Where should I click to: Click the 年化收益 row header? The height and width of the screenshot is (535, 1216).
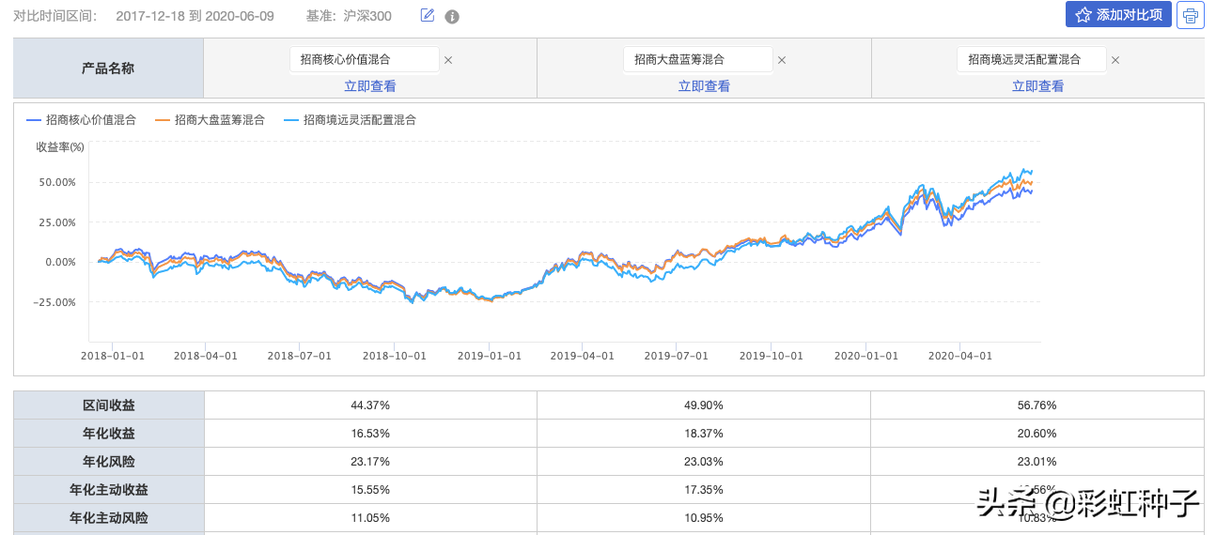(109, 434)
